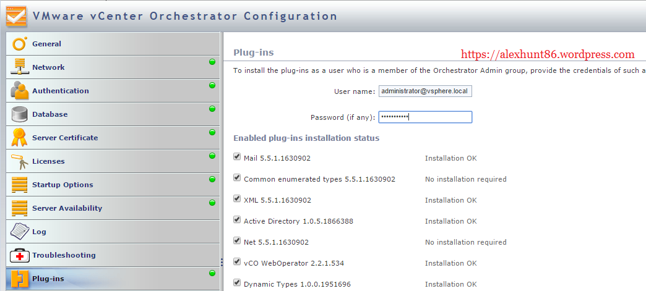Click the alexhunt86.wordpress.com link
The width and height of the screenshot is (646, 291).
point(548,54)
